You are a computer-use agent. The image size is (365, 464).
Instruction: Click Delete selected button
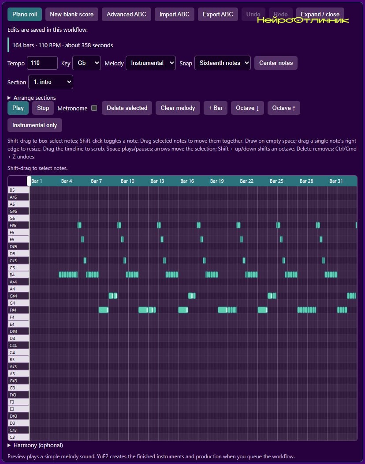[127, 108]
